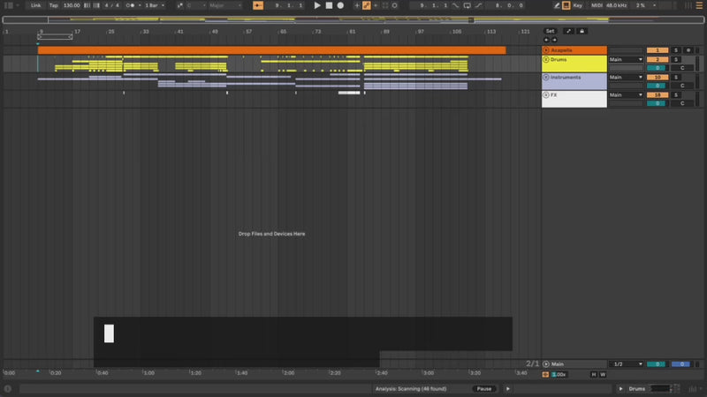The width and height of the screenshot is (707, 397).
Task: Unfold the Drums group track
Action: pos(547,59)
